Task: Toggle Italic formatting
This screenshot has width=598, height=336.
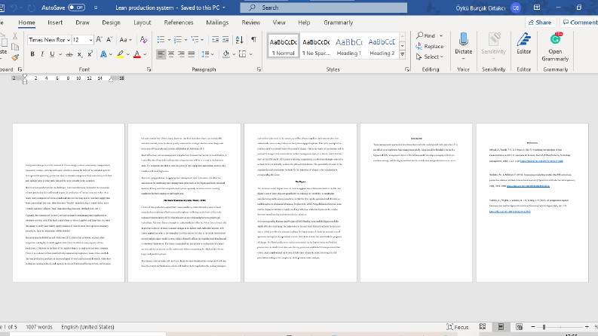Action: 42,54
